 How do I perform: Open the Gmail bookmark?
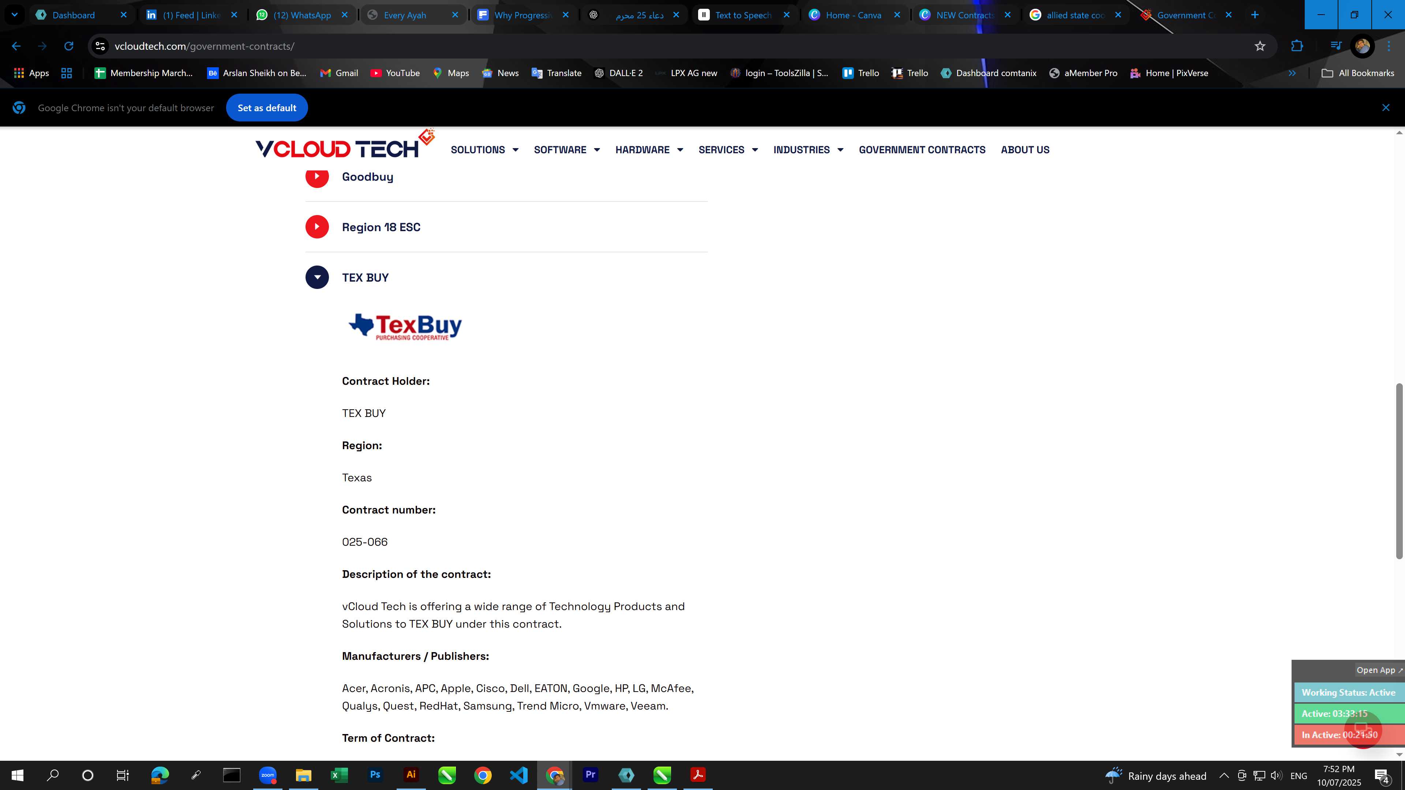339,73
